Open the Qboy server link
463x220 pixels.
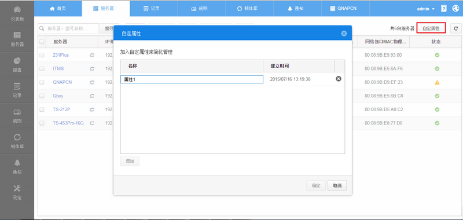point(58,96)
